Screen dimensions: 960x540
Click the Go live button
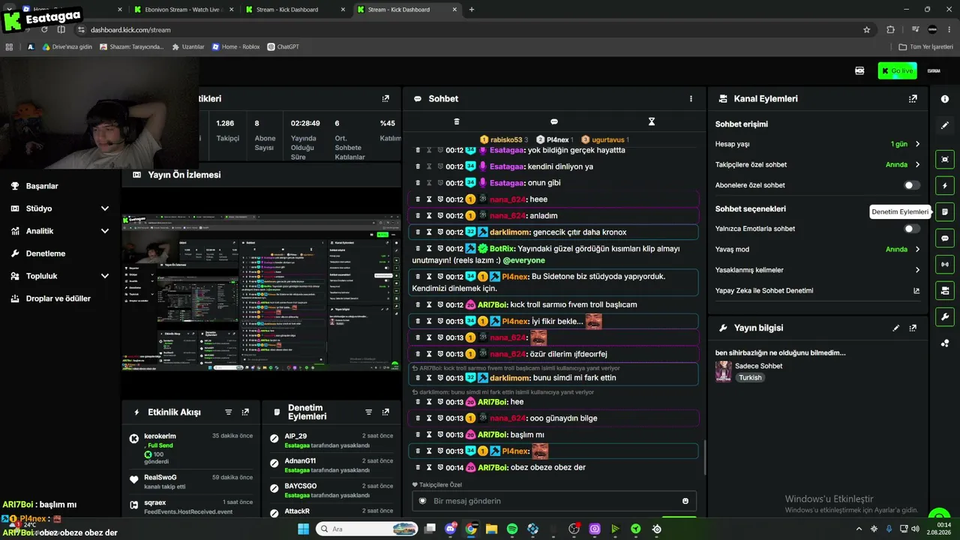pos(897,70)
